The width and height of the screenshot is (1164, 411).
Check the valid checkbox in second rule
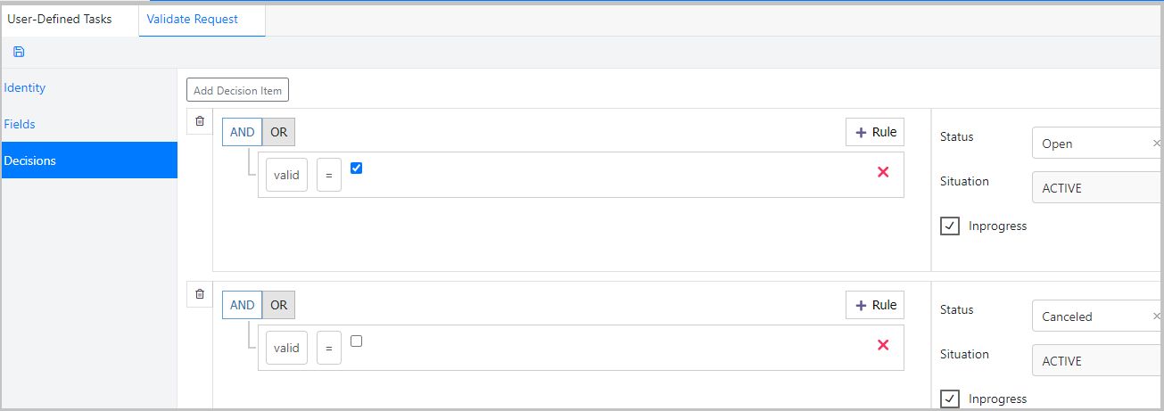(357, 341)
